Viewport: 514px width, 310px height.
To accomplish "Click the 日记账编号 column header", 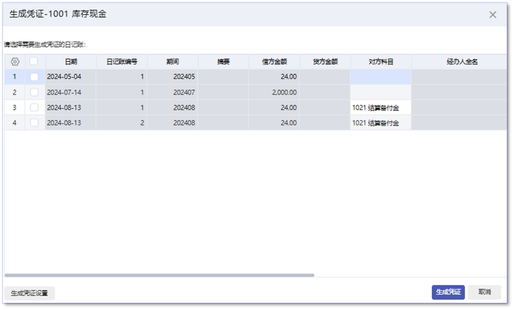I will pos(122,61).
